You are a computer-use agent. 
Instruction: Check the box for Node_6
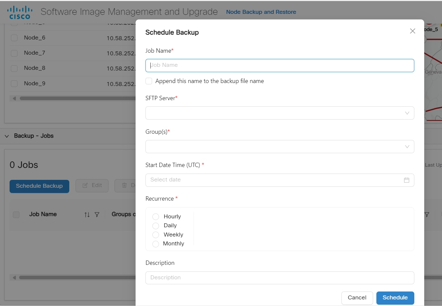pyautogui.click(x=14, y=38)
